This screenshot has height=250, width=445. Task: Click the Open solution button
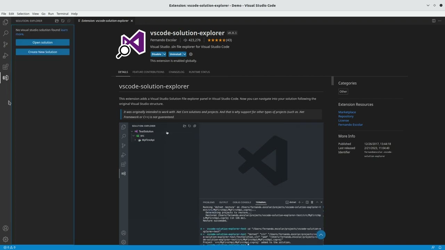tap(42, 42)
